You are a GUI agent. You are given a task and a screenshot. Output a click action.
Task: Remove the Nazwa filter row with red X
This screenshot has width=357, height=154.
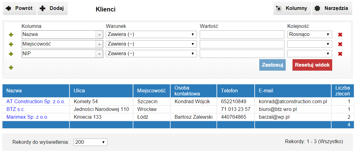click(x=340, y=35)
